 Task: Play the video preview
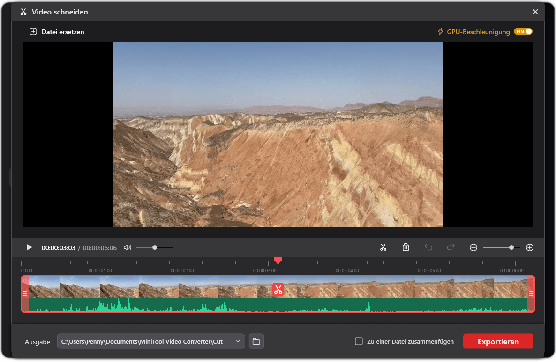29,247
